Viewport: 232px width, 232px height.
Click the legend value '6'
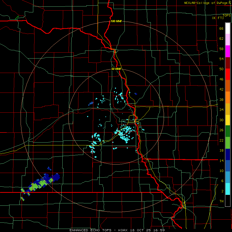click(x=222, y=181)
